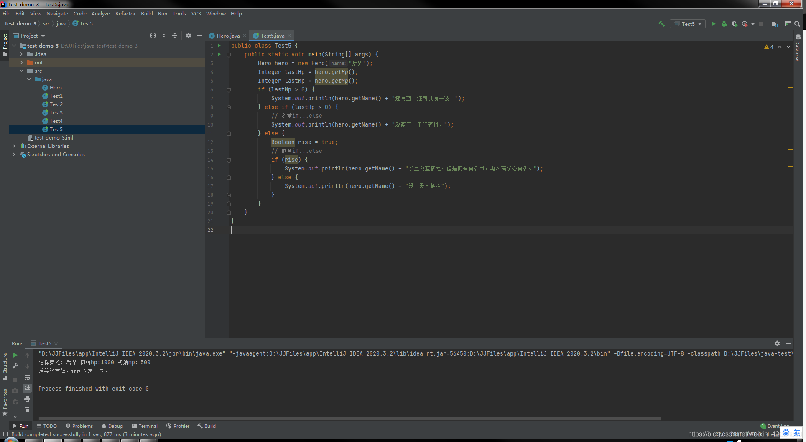
Task: Click the print icon in Run panel
Action: pyautogui.click(x=27, y=399)
